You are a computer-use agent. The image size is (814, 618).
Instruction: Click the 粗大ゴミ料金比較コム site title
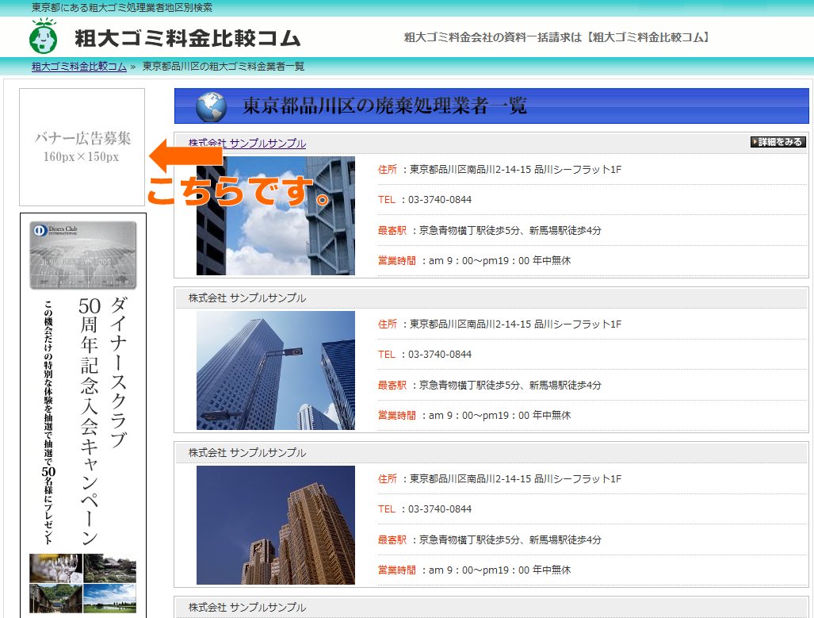click(187, 38)
